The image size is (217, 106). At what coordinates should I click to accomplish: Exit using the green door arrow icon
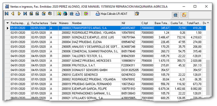pyautogui.click(x=86, y=14)
